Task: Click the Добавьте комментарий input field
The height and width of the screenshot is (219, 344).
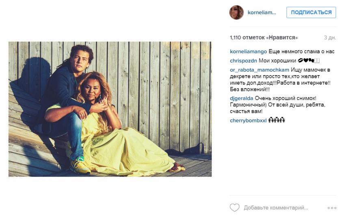Action: point(276,208)
